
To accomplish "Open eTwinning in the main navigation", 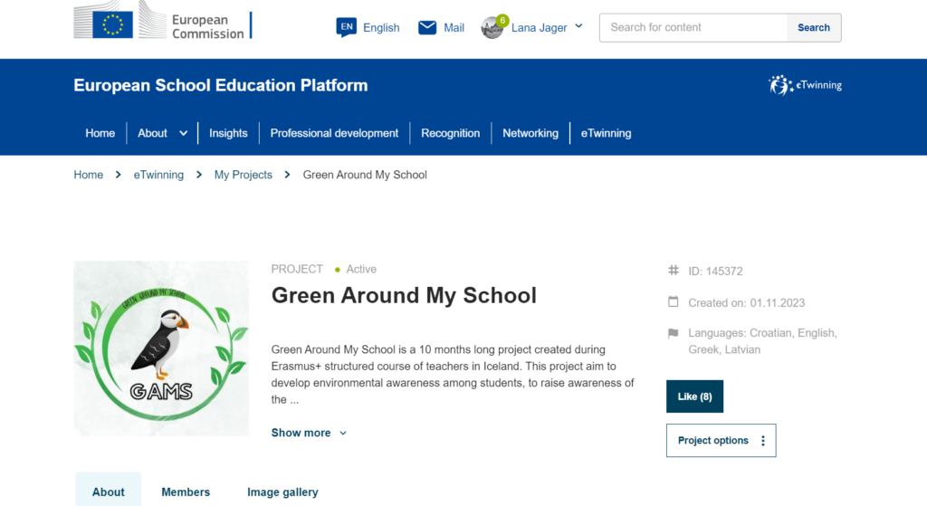I will (606, 133).
